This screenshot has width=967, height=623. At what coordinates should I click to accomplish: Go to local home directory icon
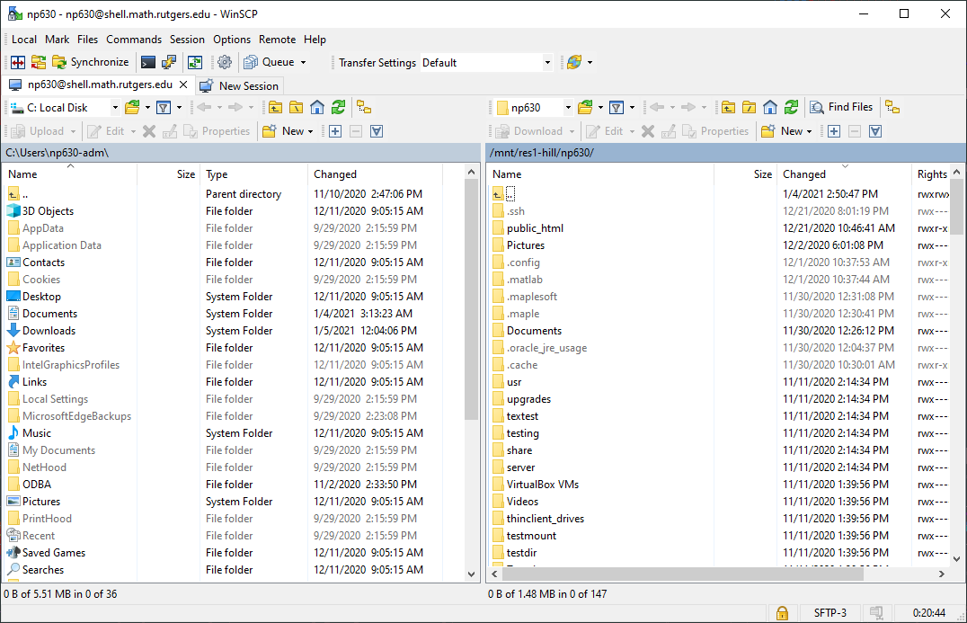coord(317,108)
